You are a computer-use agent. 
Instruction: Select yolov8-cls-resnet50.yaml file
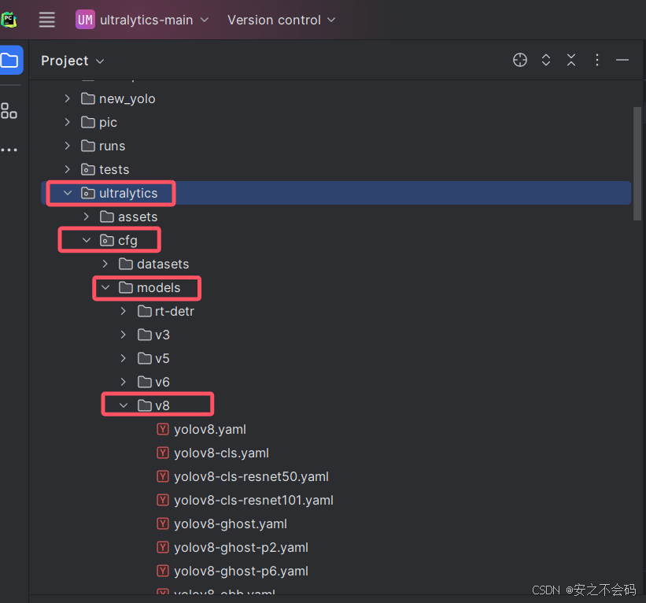click(x=251, y=476)
